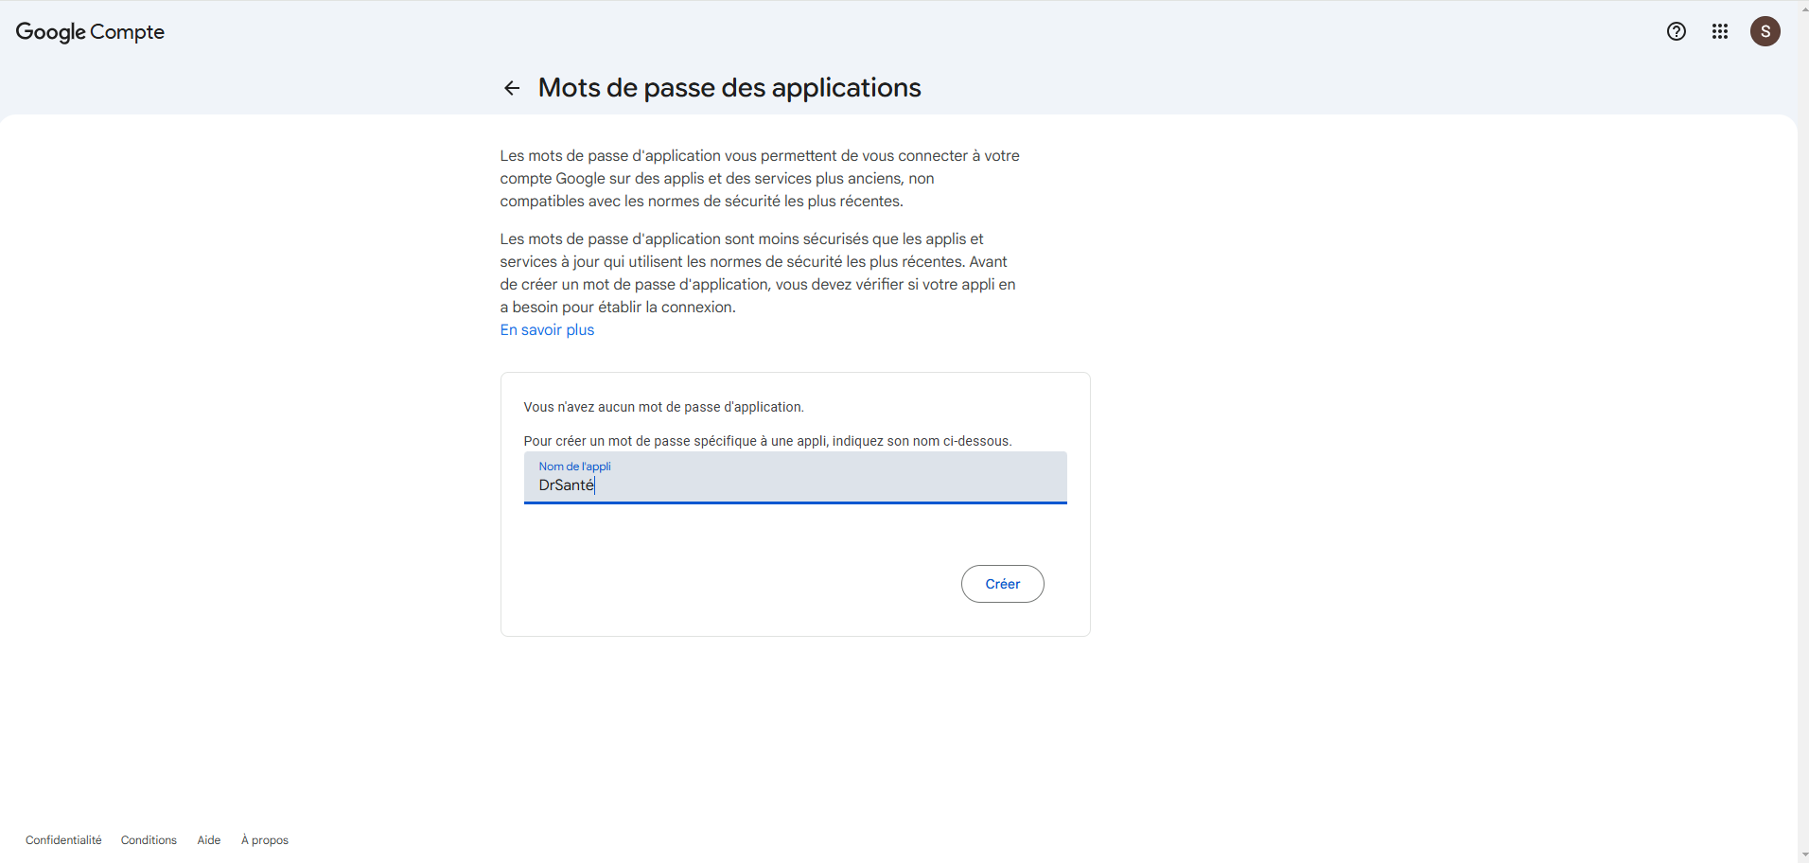Open the account avatar with letter S
Screen dimensions: 1809x863
(x=1765, y=31)
